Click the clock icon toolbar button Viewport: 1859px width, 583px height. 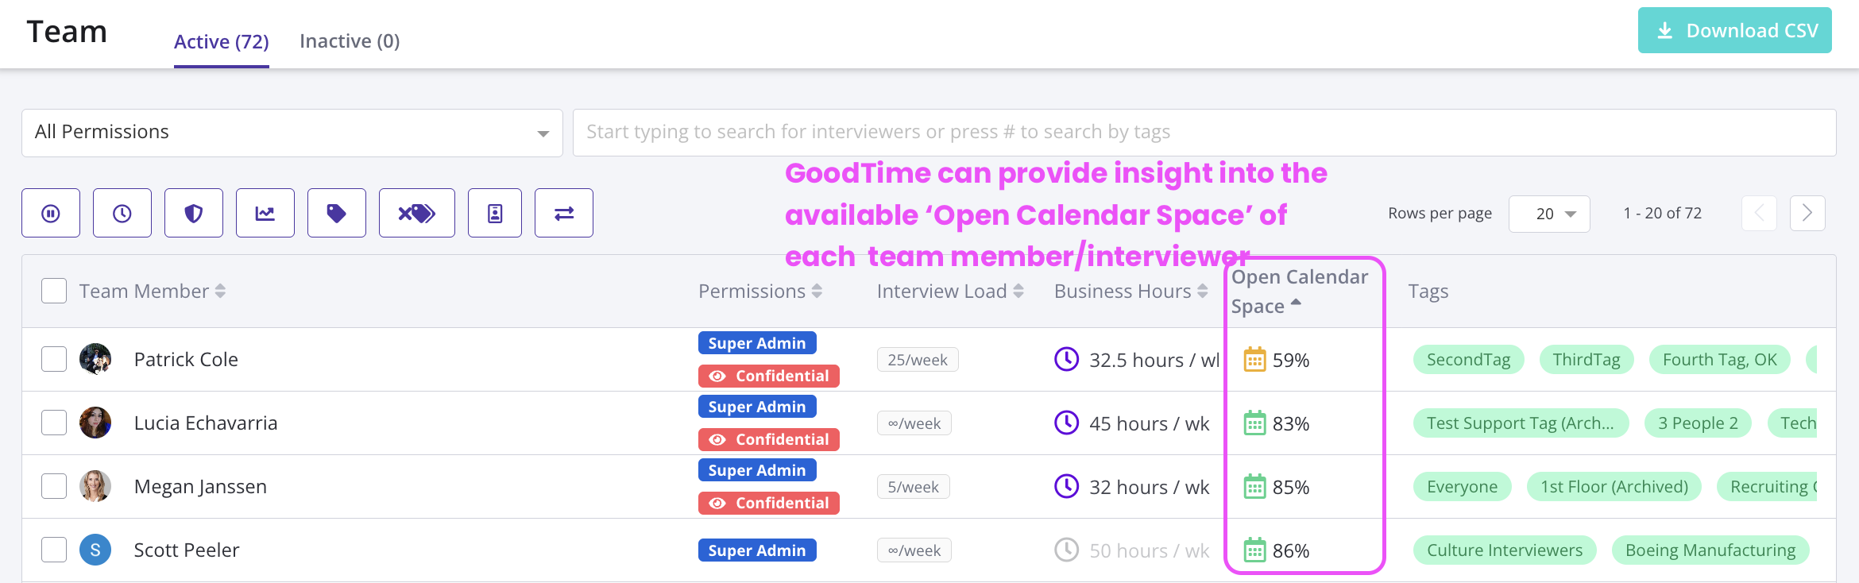(x=122, y=213)
